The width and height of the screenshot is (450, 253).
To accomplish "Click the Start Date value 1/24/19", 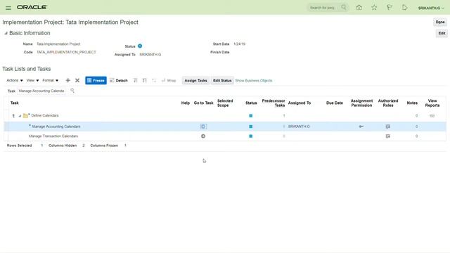I will (239, 44).
